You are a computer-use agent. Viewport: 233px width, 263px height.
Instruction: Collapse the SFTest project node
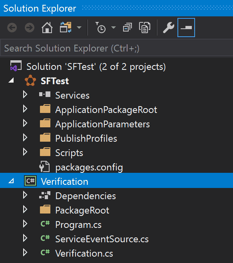click(x=11, y=81)
